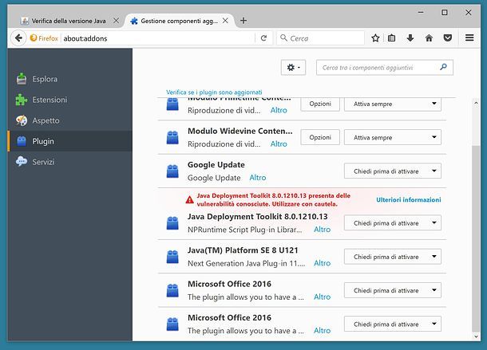The image size is (487, 350).
Task: Click the search magnifier in add-ons search field
Action: 444,67
